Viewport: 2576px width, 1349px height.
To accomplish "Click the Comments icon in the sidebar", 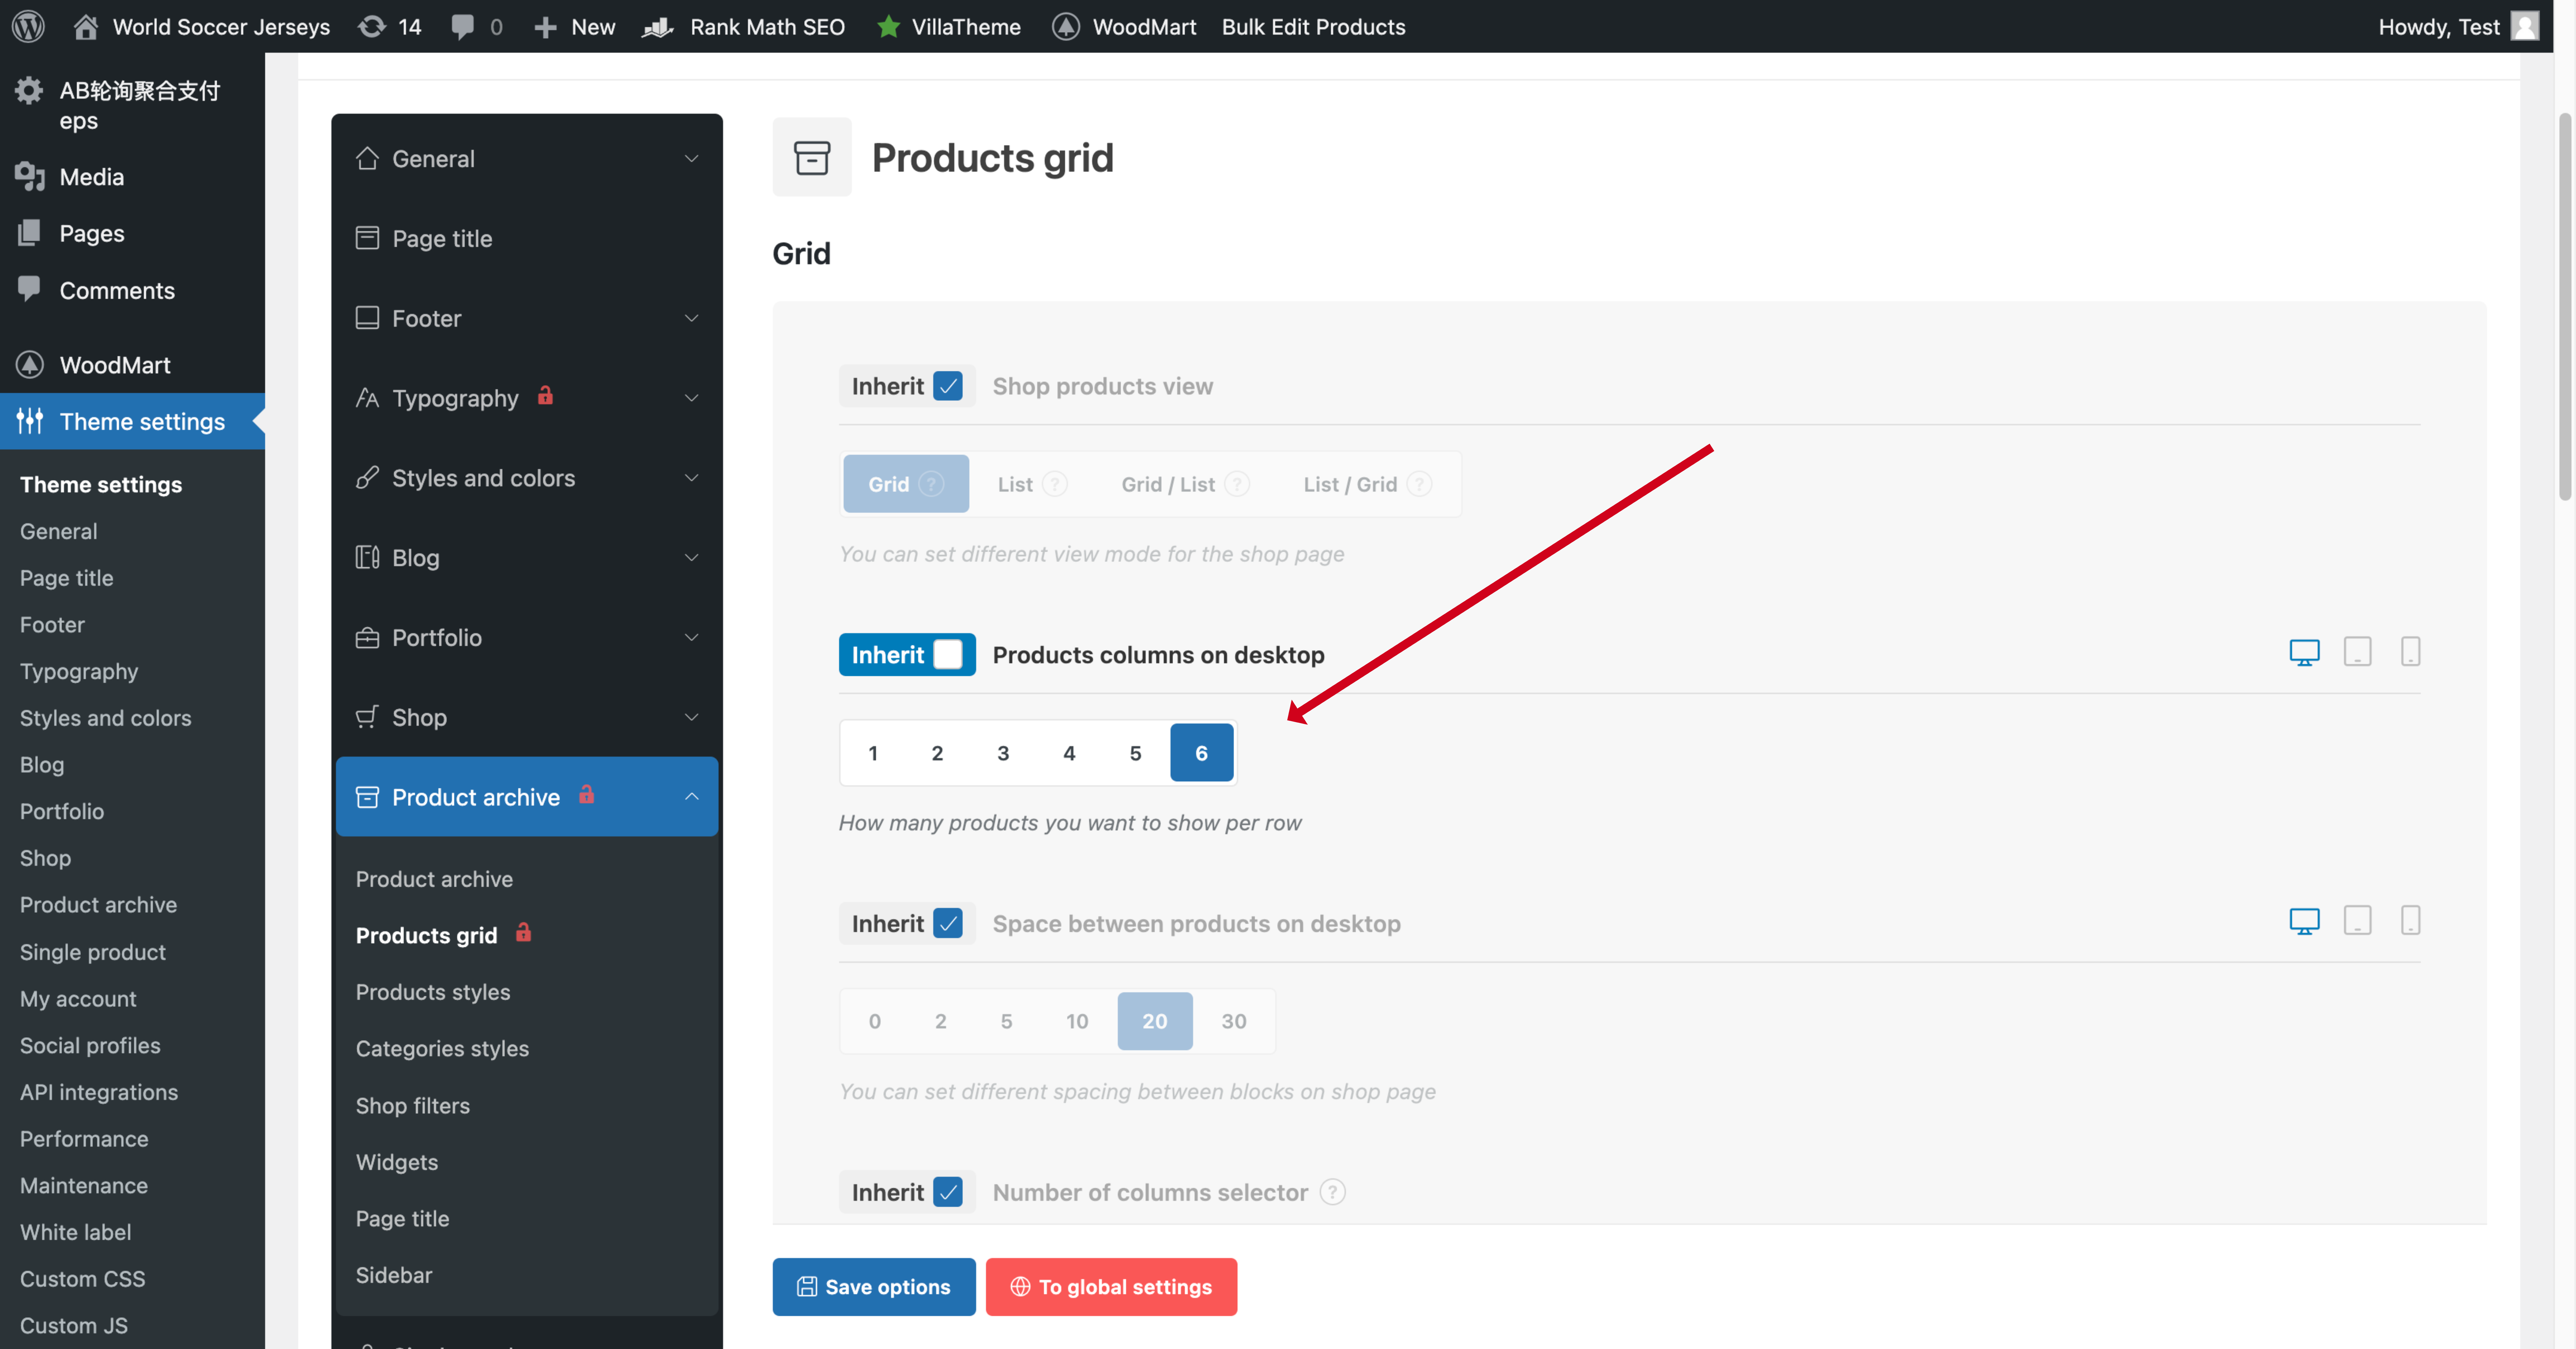I will (29, 289).
